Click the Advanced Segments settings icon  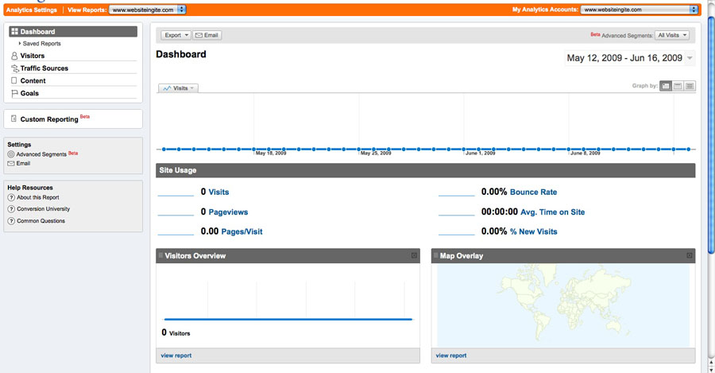[x=11, y=154]
